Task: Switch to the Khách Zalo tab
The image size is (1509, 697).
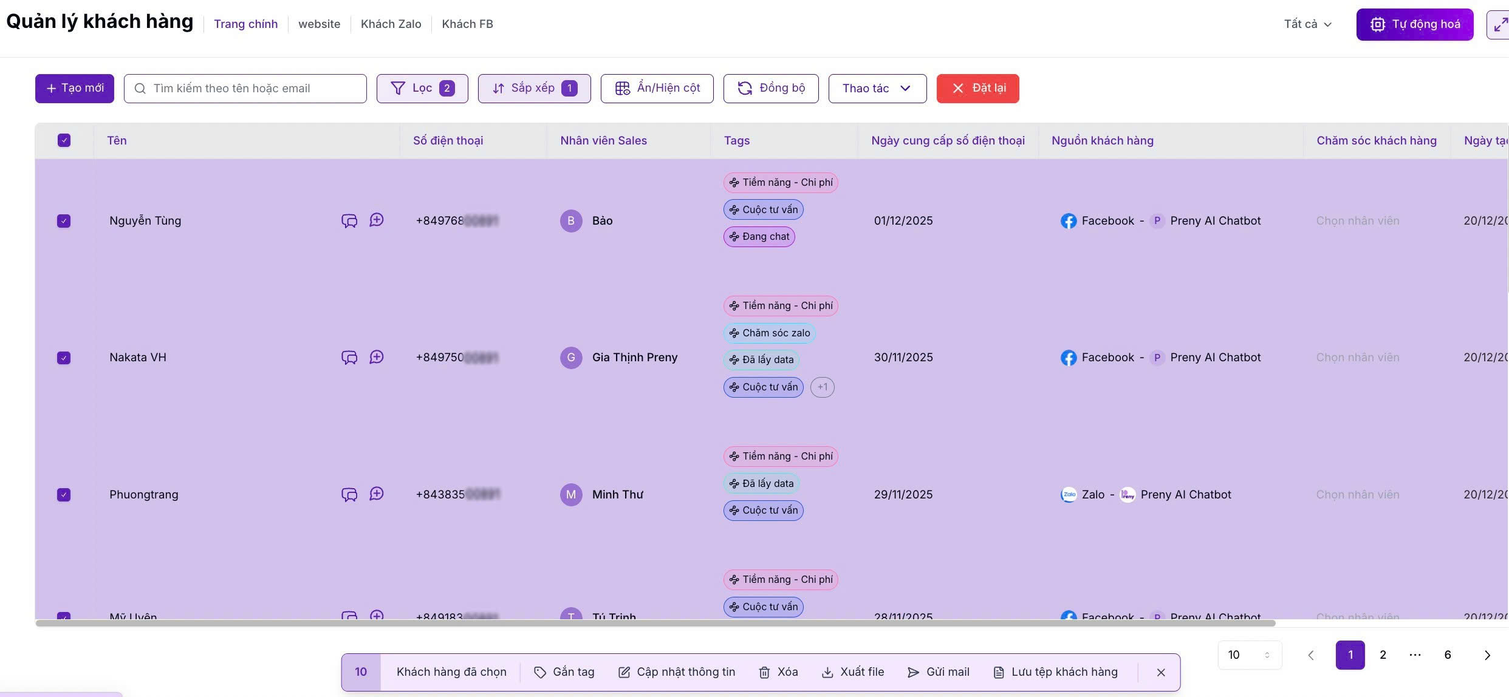Action: pyautogui.click(x=391, y=24)
